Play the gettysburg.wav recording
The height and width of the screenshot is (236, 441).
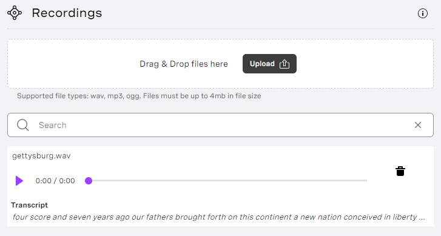click(19, 181)
